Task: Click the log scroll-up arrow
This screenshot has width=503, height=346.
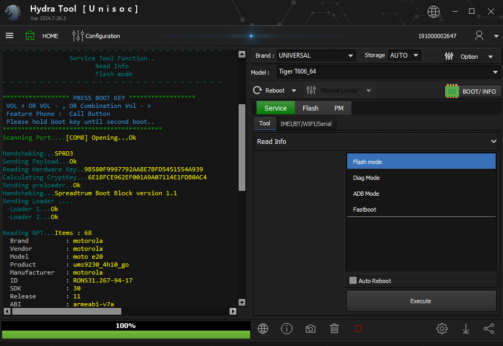Action: pyautogui.click(x=242, y=54)
